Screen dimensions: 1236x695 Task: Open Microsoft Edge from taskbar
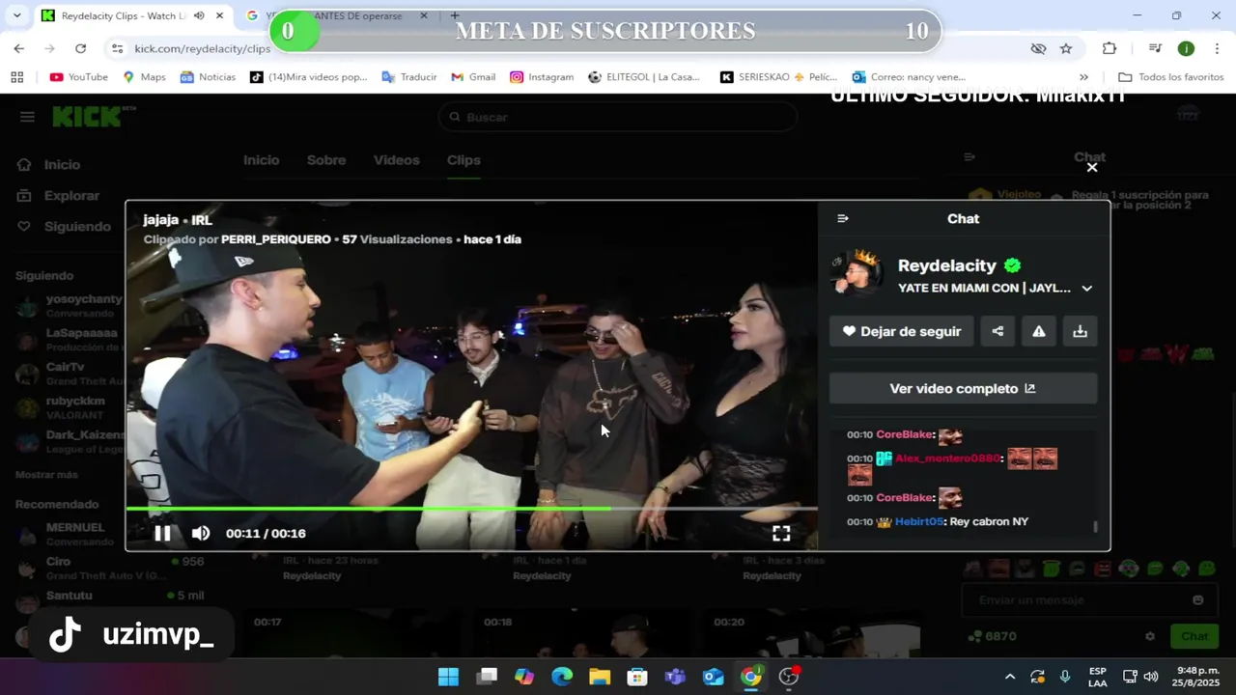tap(562, 677)
